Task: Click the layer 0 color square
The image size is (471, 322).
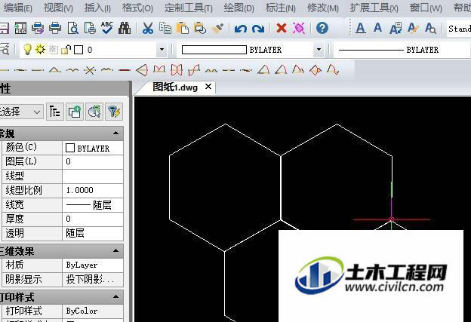Action: click(x=78, y=50)
